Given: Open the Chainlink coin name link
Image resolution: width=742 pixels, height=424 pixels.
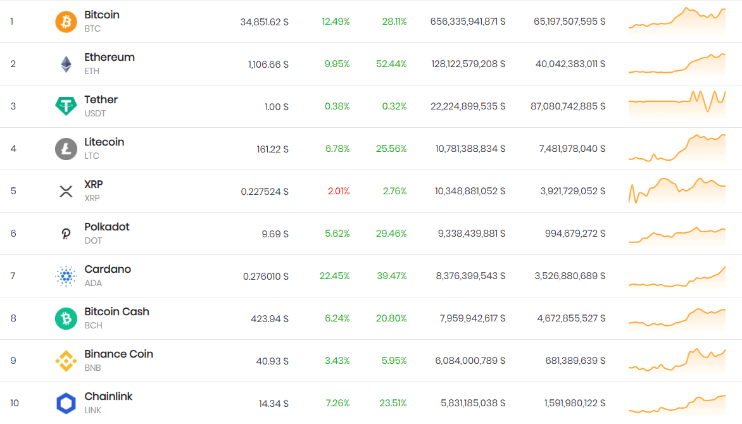Looking at the screenshot, I should click(108, 396).
